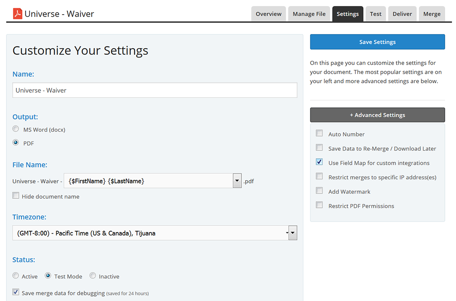The image size is (456, 301).
Task: Enable the Add Watermark option
Action: (319, 191)
